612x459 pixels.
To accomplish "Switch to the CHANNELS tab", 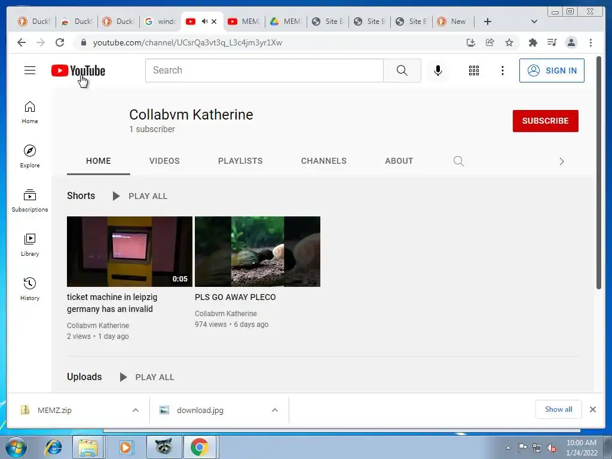I will click(x=323, y=161).
